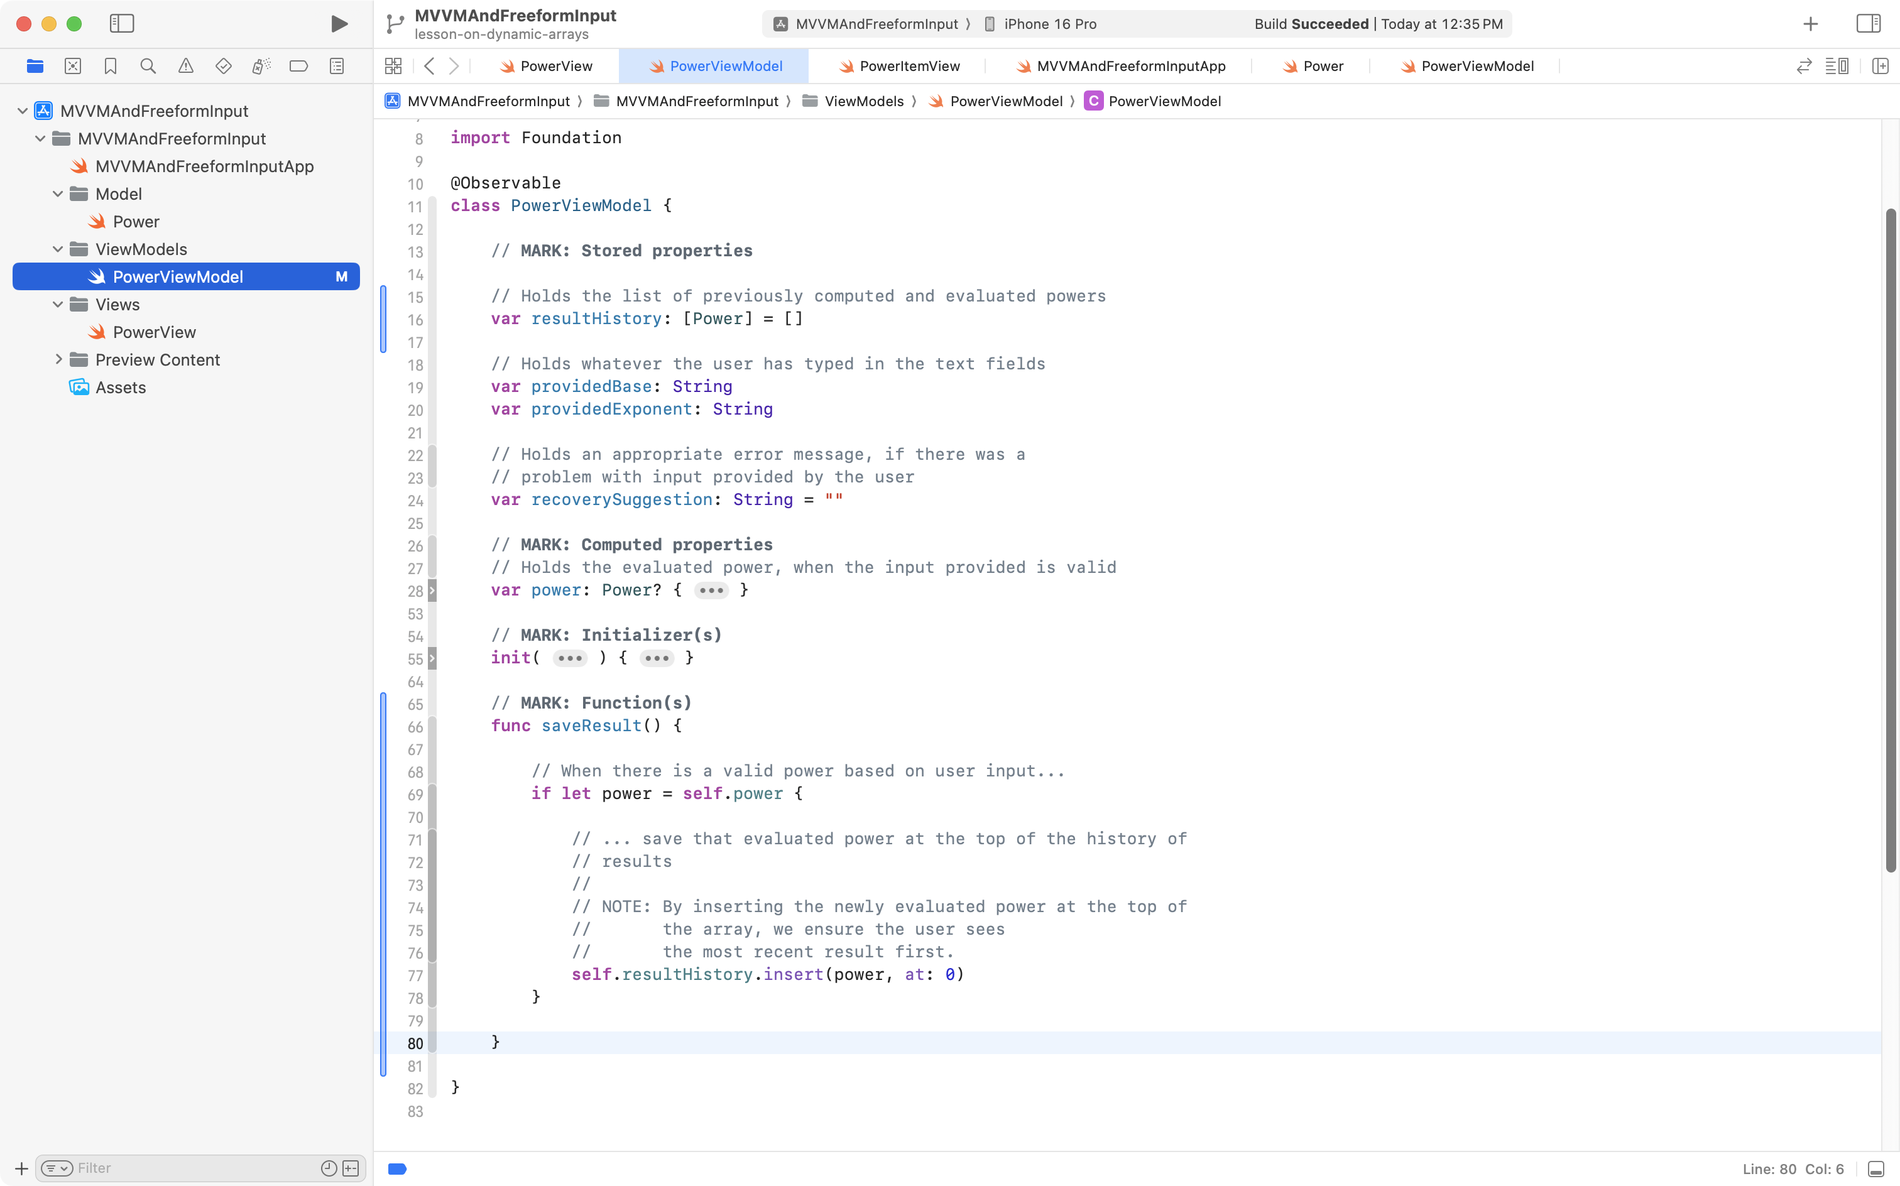Open the Report navigator icon

(x=337, y=66)
